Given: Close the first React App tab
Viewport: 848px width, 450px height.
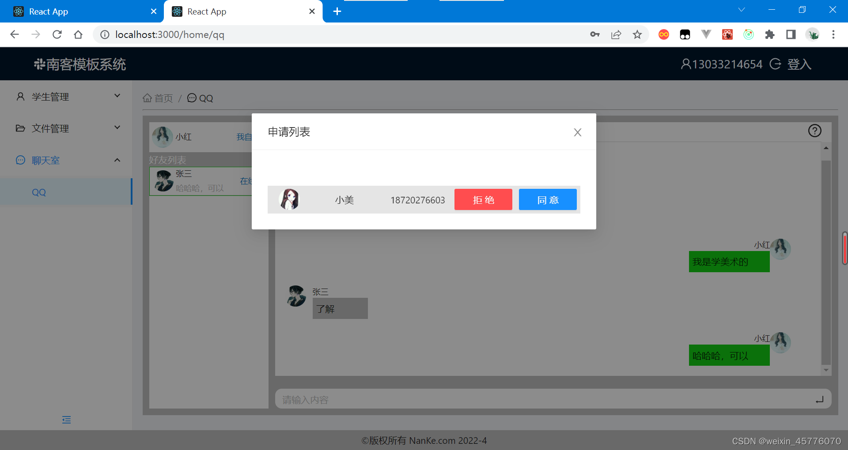Looking at the screenshot, I should coord(153,11).
